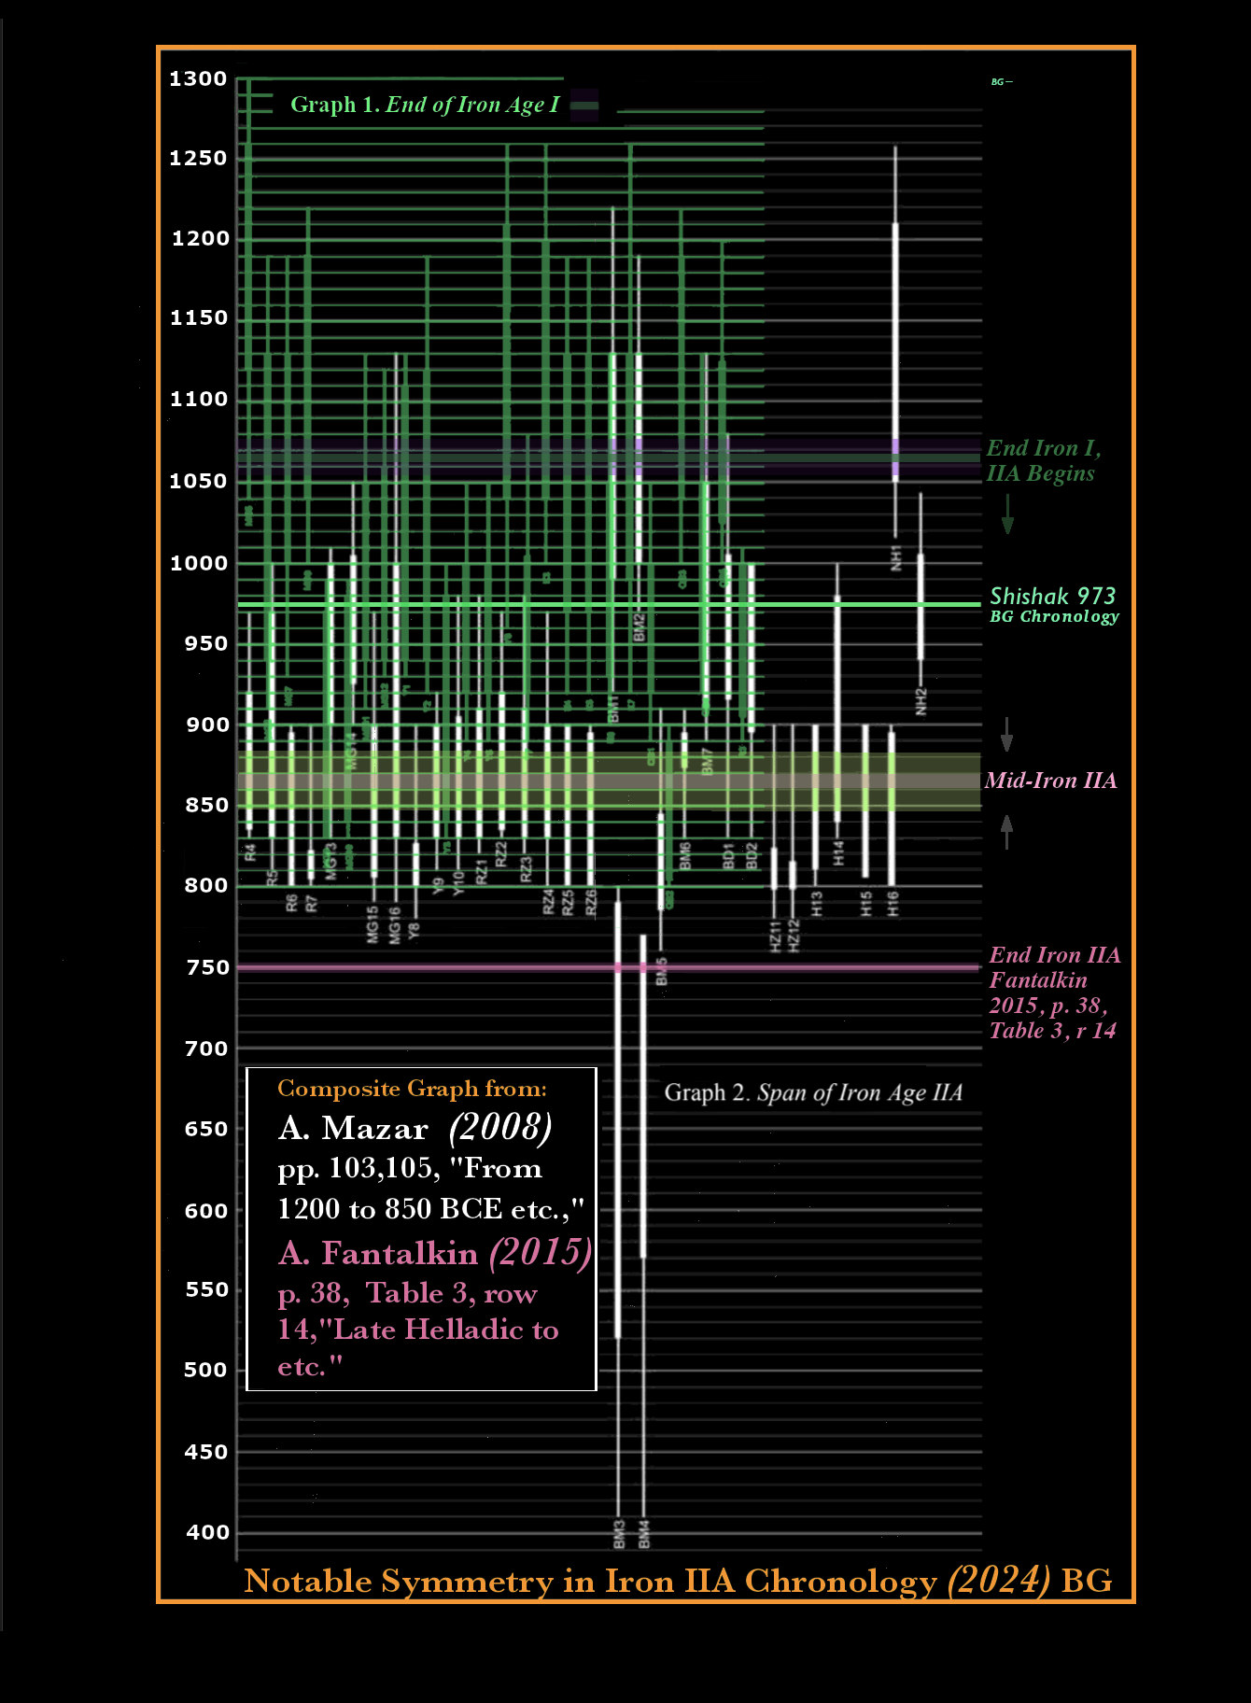The image size is (1251, 1703).
Task: Click the 900 y-axis label
Action: [207, 725]
